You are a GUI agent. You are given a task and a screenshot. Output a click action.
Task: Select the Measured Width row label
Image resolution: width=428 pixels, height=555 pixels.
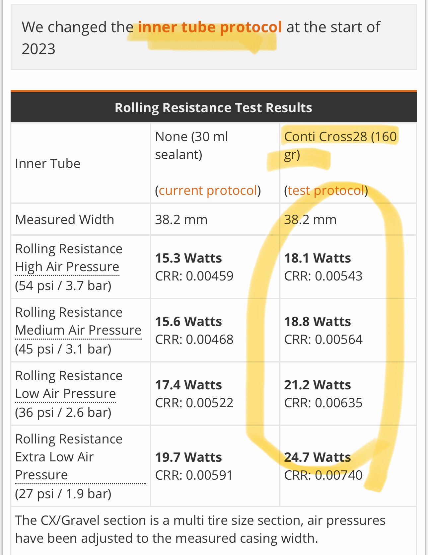[65, 219]
